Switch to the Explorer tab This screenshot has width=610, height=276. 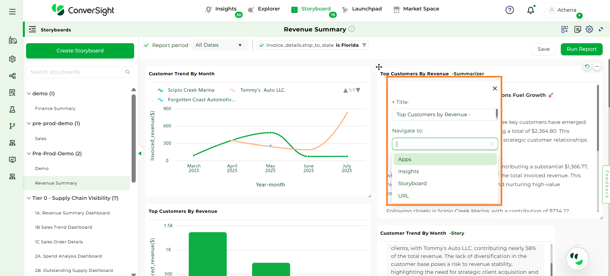pos(269,9)
